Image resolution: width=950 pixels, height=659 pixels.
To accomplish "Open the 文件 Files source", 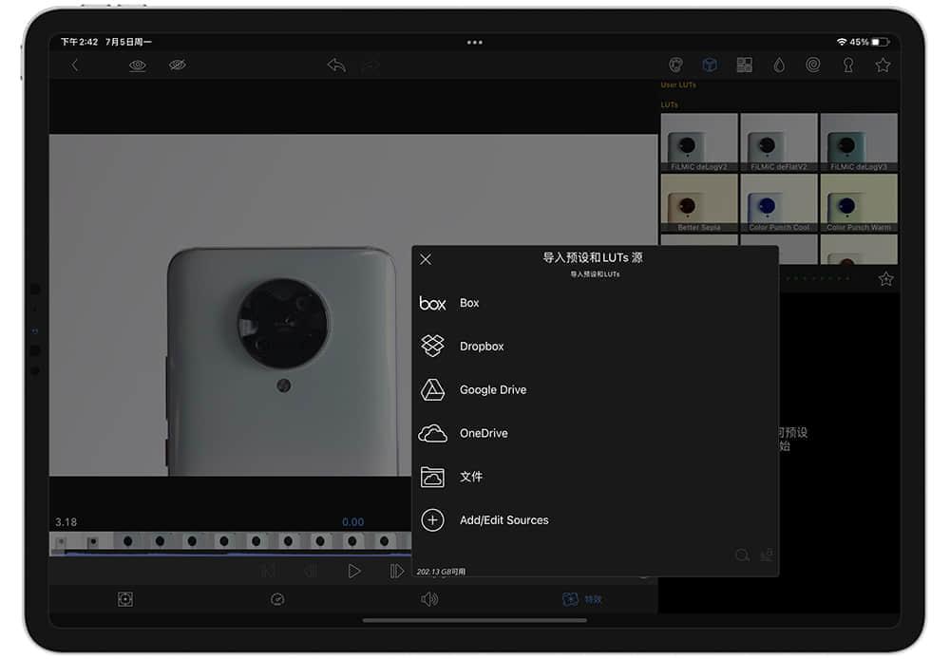I will click(x=595, y=477).
